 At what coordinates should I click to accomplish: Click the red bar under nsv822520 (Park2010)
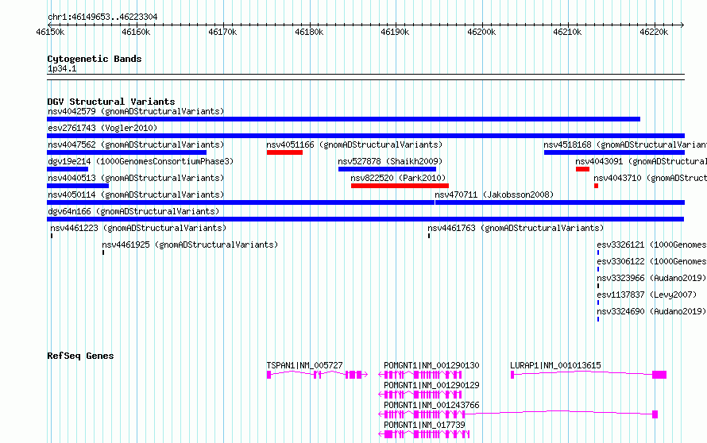tap(400, 186)
